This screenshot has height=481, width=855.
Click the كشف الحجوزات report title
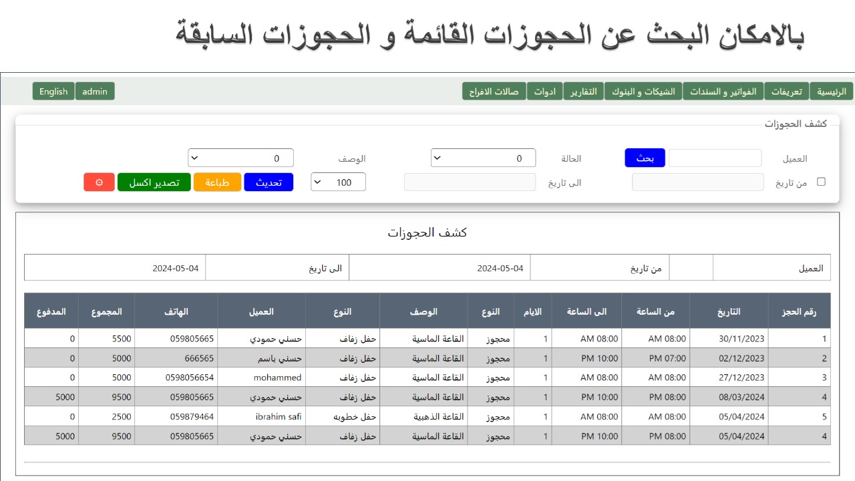(427, 232)
